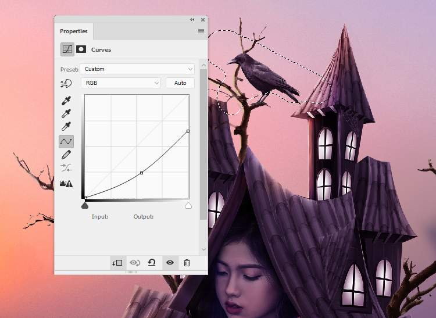Click the Preset label
The image size is (436, 318).
pyautogui.click(x=69, y=69)
